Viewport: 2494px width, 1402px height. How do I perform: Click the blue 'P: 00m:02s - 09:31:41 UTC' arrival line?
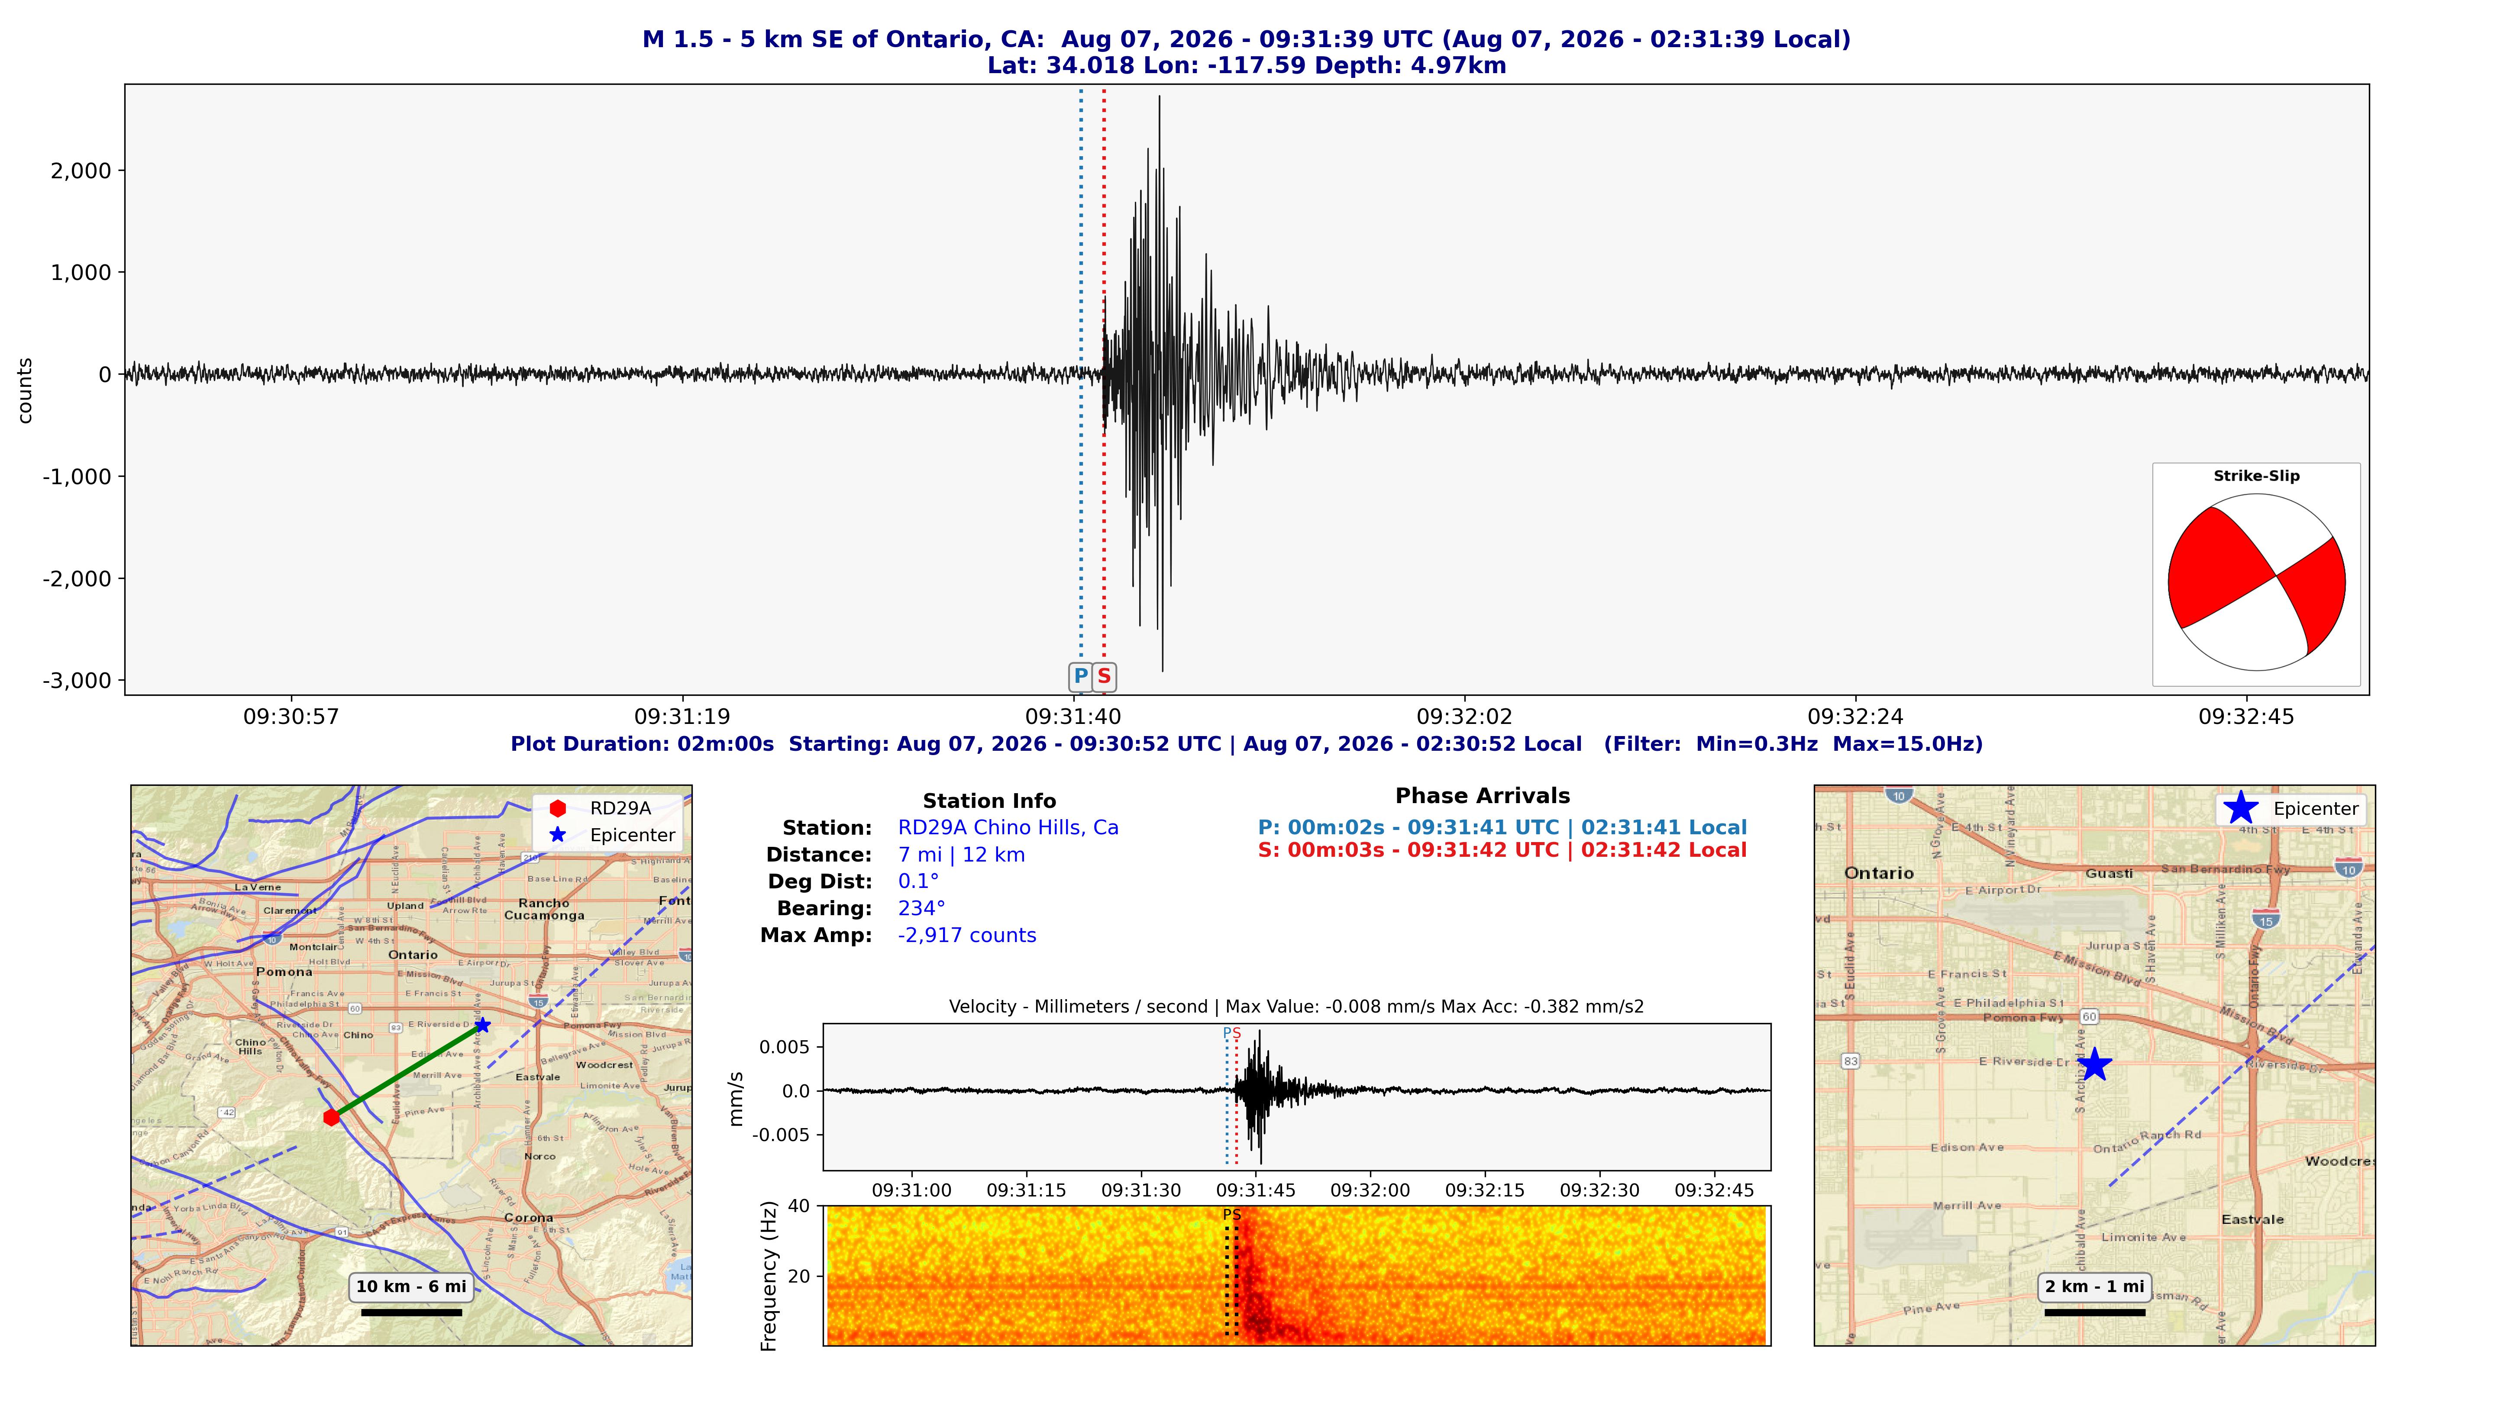[1502, 828]
